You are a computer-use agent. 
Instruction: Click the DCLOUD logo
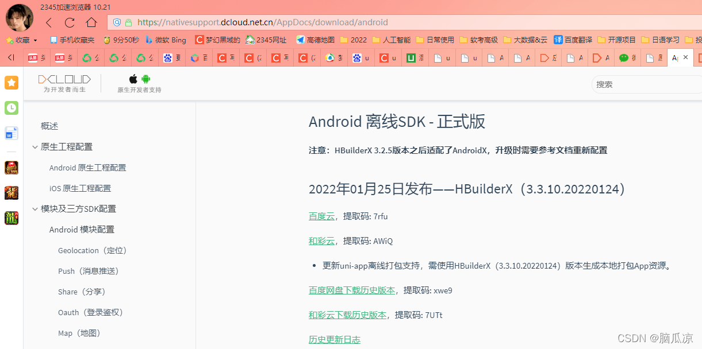pos(64,83)
